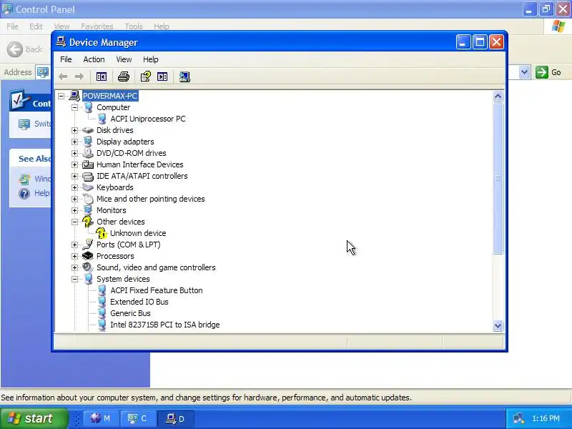Expand Sound, video and game controllers

75,267
